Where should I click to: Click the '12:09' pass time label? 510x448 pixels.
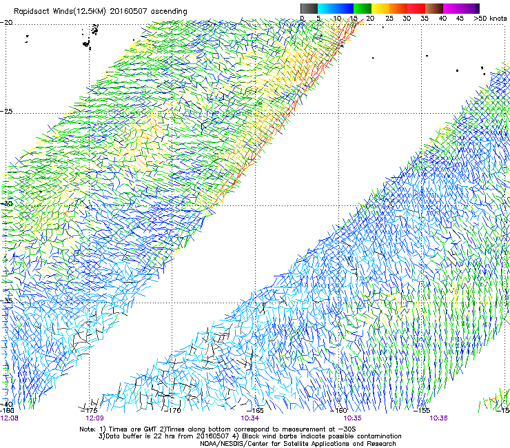tap(94, 418)
